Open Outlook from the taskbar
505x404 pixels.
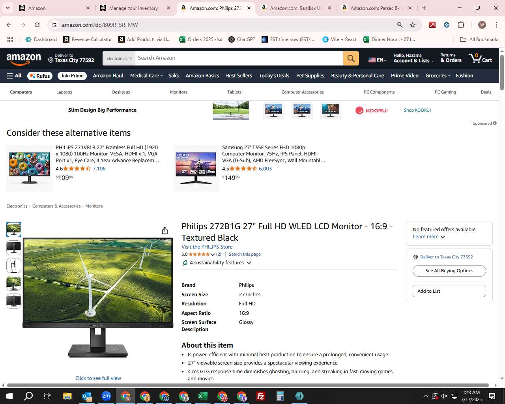click(86, 396)
